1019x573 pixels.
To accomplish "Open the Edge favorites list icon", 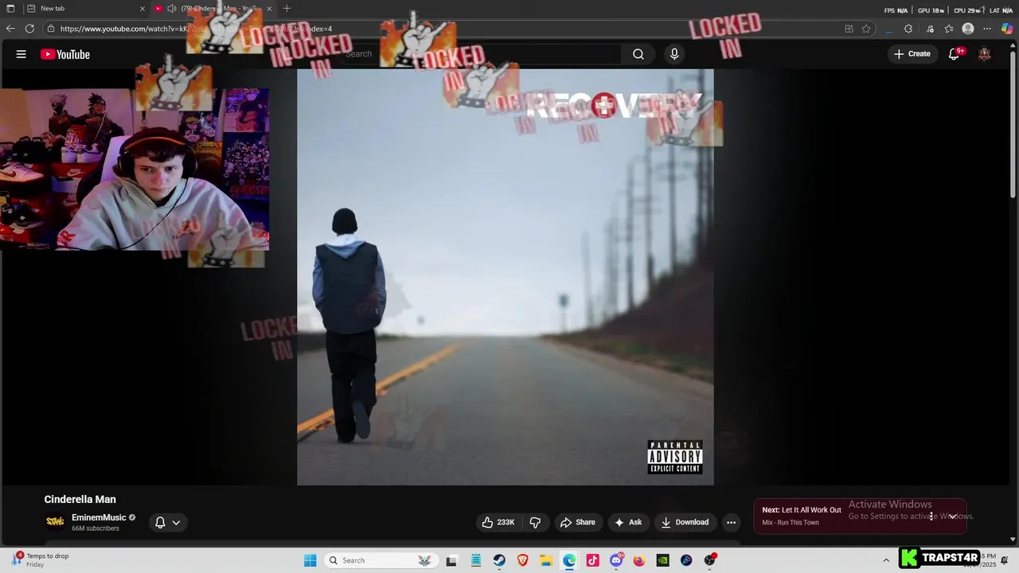I will pyautogui.click(x=949, y=29).
